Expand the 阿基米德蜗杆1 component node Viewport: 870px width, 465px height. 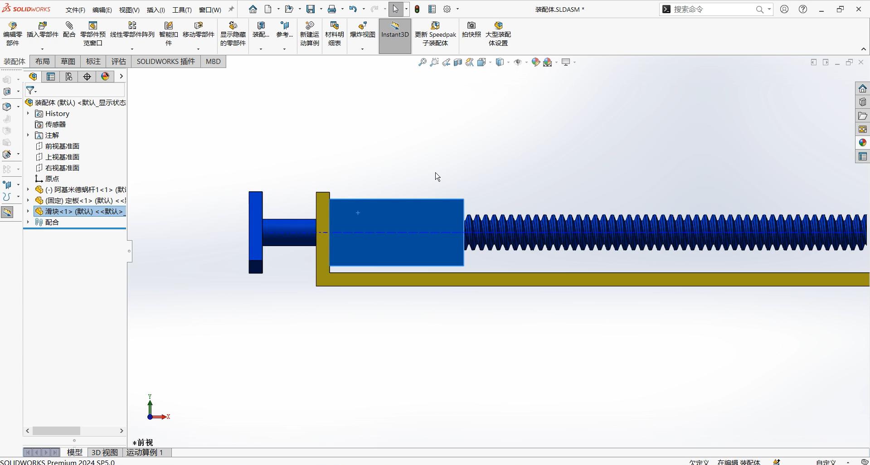click(x=28, y=189)
